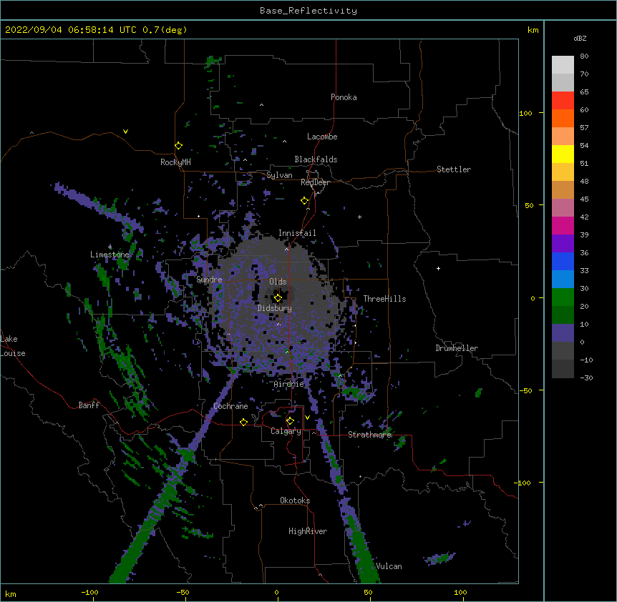Click the yellow diamond marker near RockyMH
Screen dimensions: 617x602
click(179, 146)
